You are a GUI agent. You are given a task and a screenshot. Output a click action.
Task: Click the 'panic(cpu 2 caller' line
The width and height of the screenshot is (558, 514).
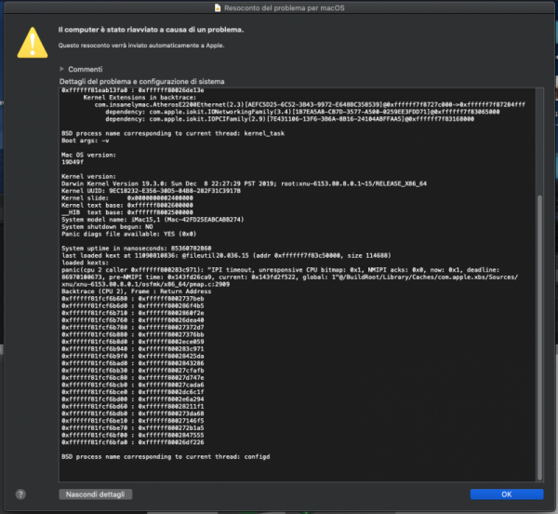click(281, 270)
